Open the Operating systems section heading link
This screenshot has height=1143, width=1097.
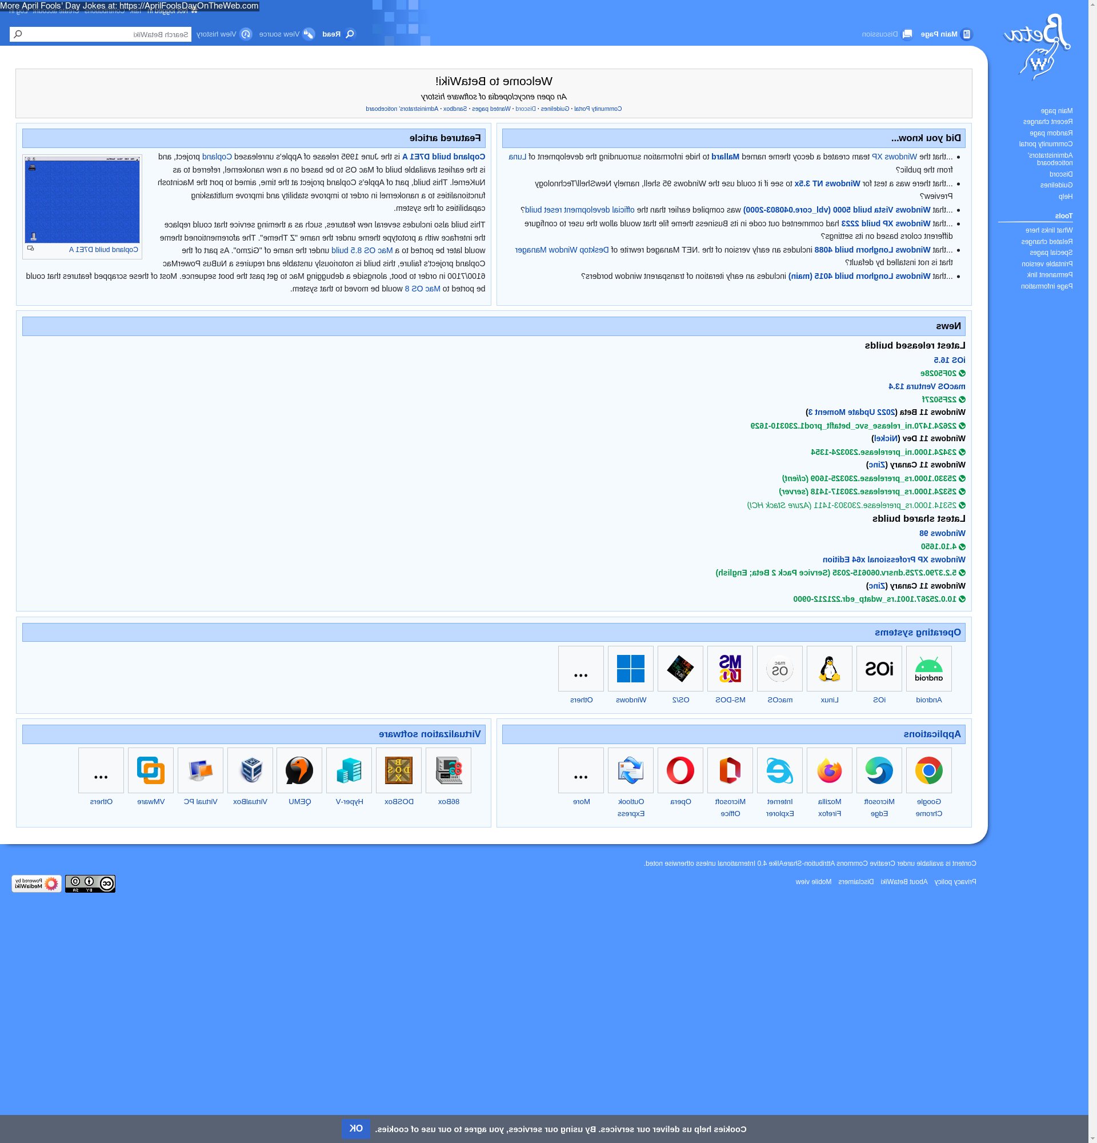(918, 633)
